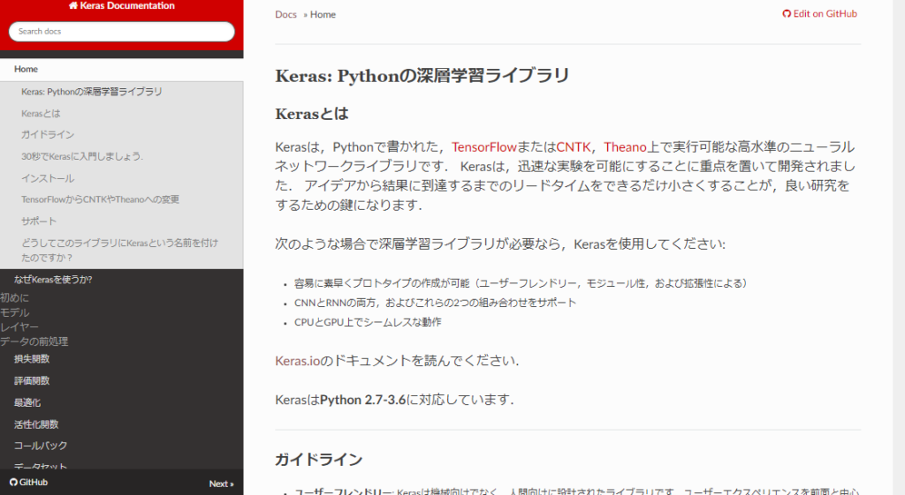The image size is (905, 495).
Task: Follow the CNTK hyperlink
Action: [573, 147]
